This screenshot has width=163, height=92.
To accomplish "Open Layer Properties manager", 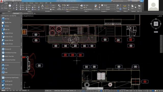I will pyautogui.click(x=59, y=7).
